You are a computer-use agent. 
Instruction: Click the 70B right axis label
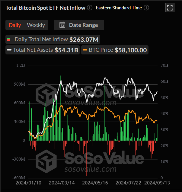[x=164, y=65]
